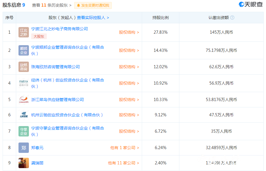Select the 6.24% shareholding cell
This screenshot has width=266, height=171.
[x=161, y=148]
